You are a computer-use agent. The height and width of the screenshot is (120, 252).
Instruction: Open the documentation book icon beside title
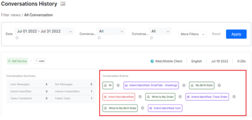tap(63, 4)
